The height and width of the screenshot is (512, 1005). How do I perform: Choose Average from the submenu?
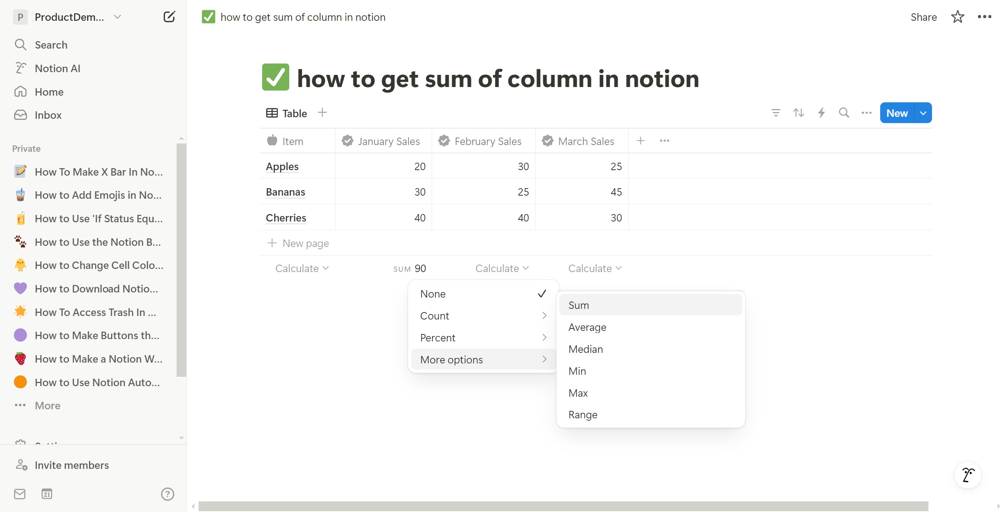click(x=651, y=327)
